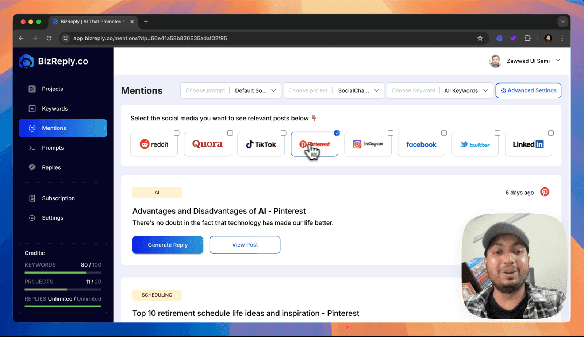
Task: Open Advanced Settings
Action: pyautogui.click(x=528, y=91)
